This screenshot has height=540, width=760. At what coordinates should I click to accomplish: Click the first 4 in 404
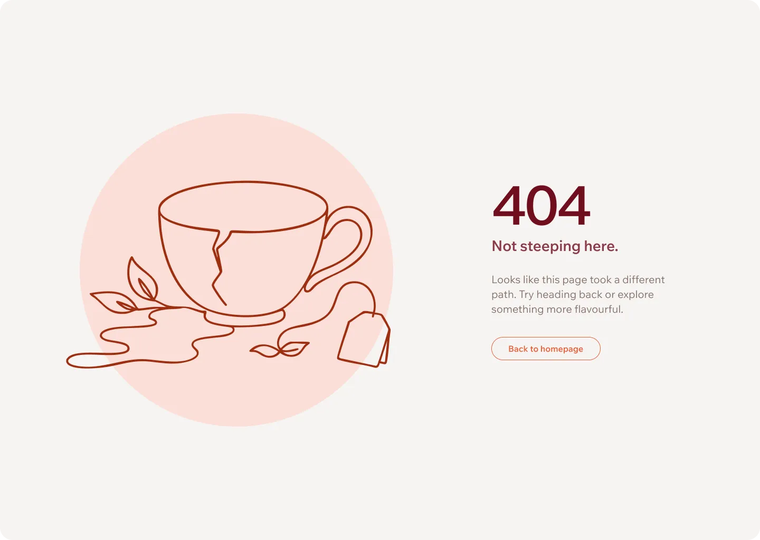[508, 206]
